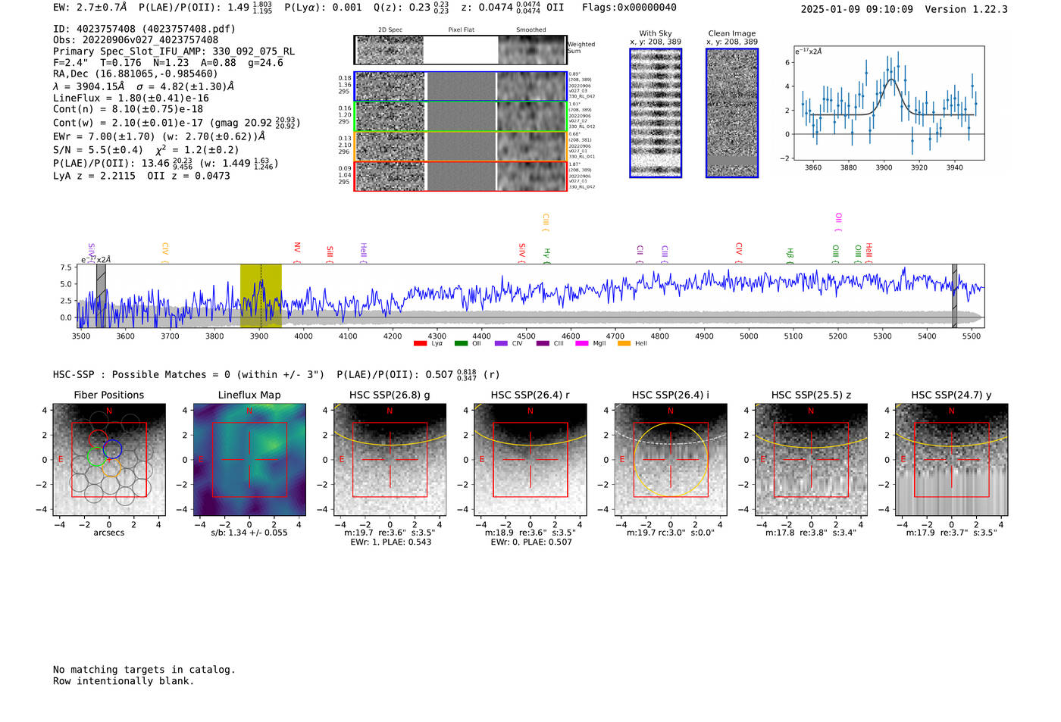Click the 'EWr: 0, PLAE: 0.507' caption
The width and height of the screenshot is (1061, 722).
(530, 542)
